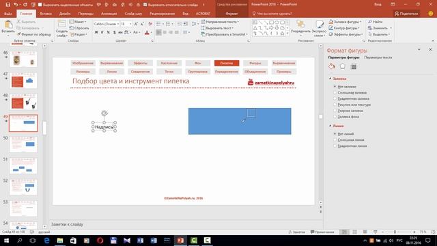Click Заметки notes button in status bar
Screen dimensions: 437x246
click(x=296, y=232)
